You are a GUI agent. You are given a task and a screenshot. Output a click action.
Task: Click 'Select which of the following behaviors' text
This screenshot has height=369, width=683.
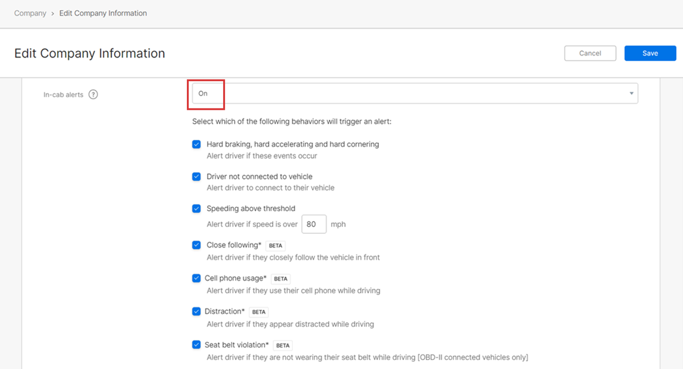click(x=292, y=122)
